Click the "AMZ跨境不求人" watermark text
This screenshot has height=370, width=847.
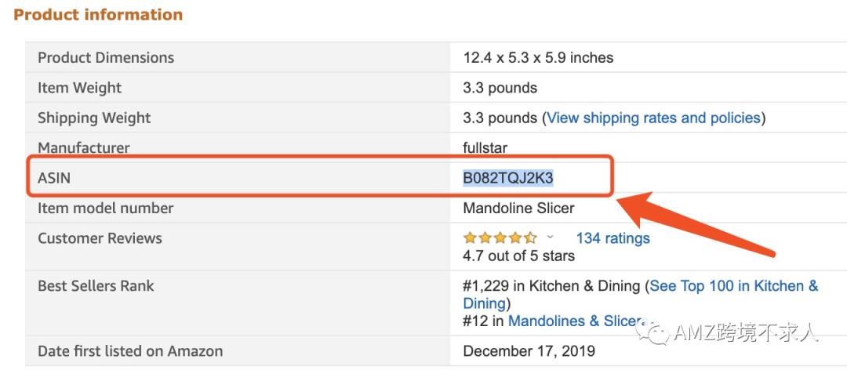coord(745,333)
